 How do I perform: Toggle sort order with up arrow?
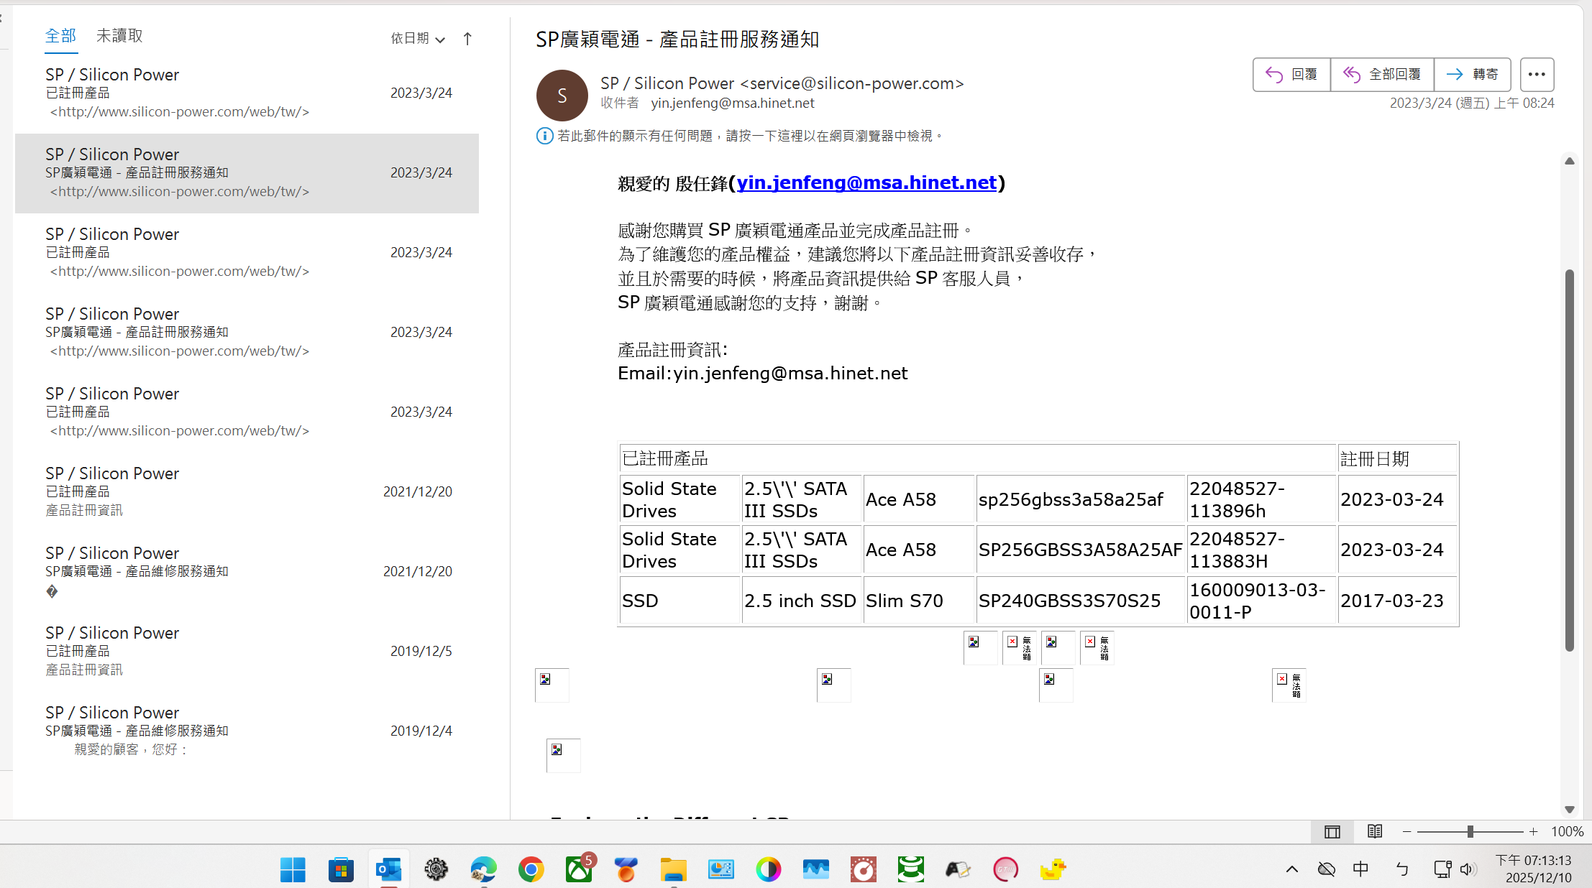[467, 39]
